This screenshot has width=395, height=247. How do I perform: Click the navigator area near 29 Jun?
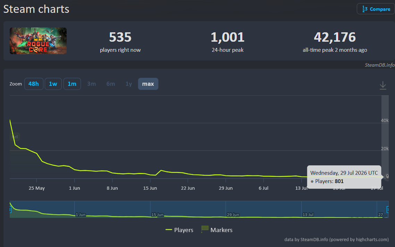(x=233, y=215)
